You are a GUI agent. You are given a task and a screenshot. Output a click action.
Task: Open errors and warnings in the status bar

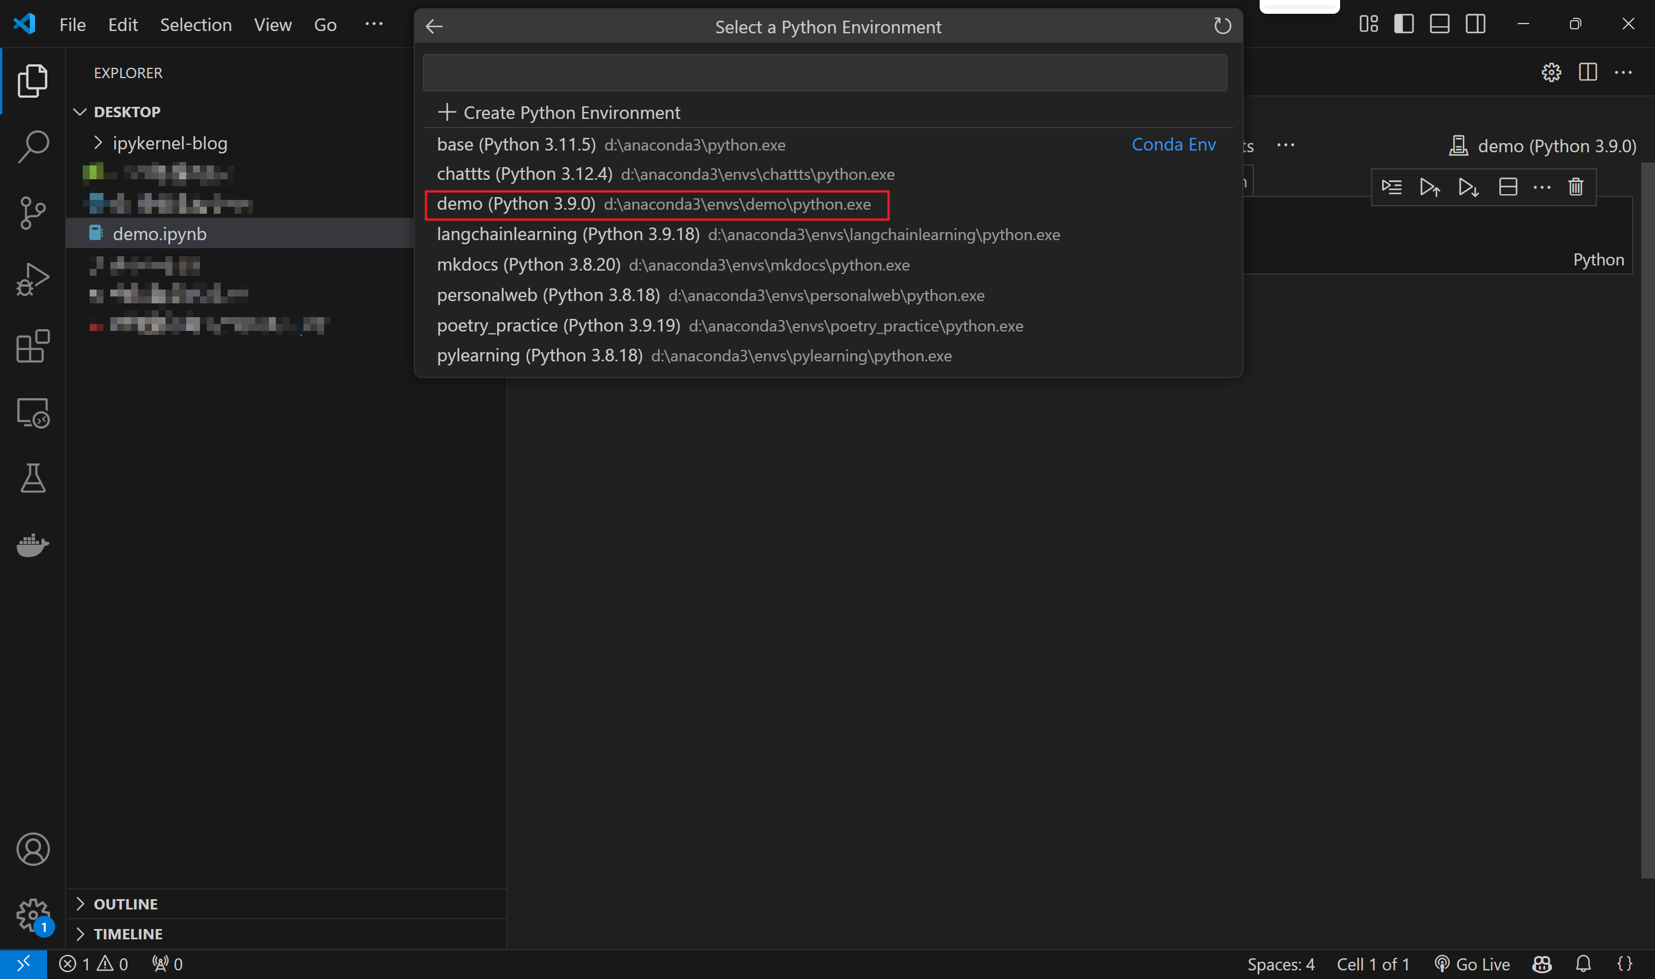click(x=93, y=965)
